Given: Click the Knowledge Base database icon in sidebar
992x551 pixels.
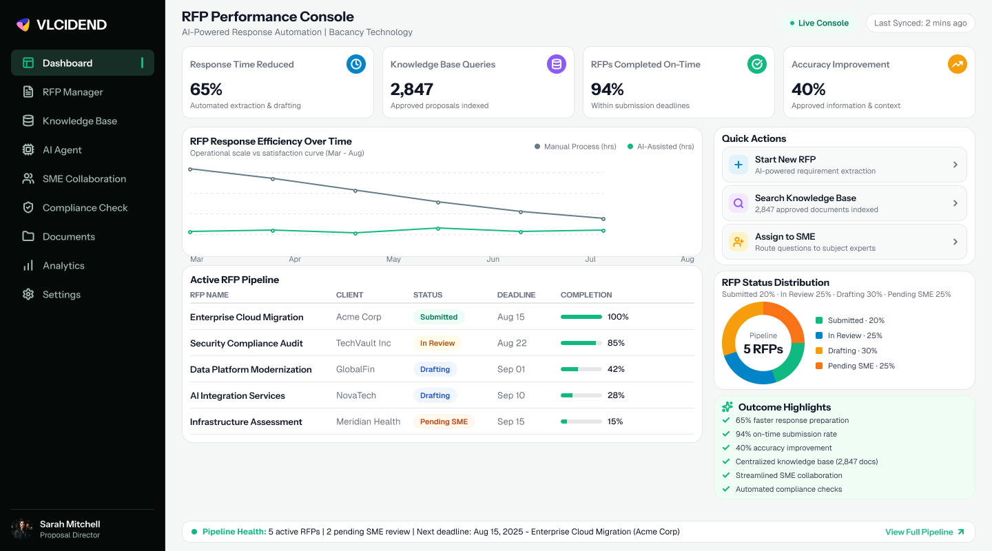Looking at the screenshot, I should pyautogui.click(x=28, y=121).
